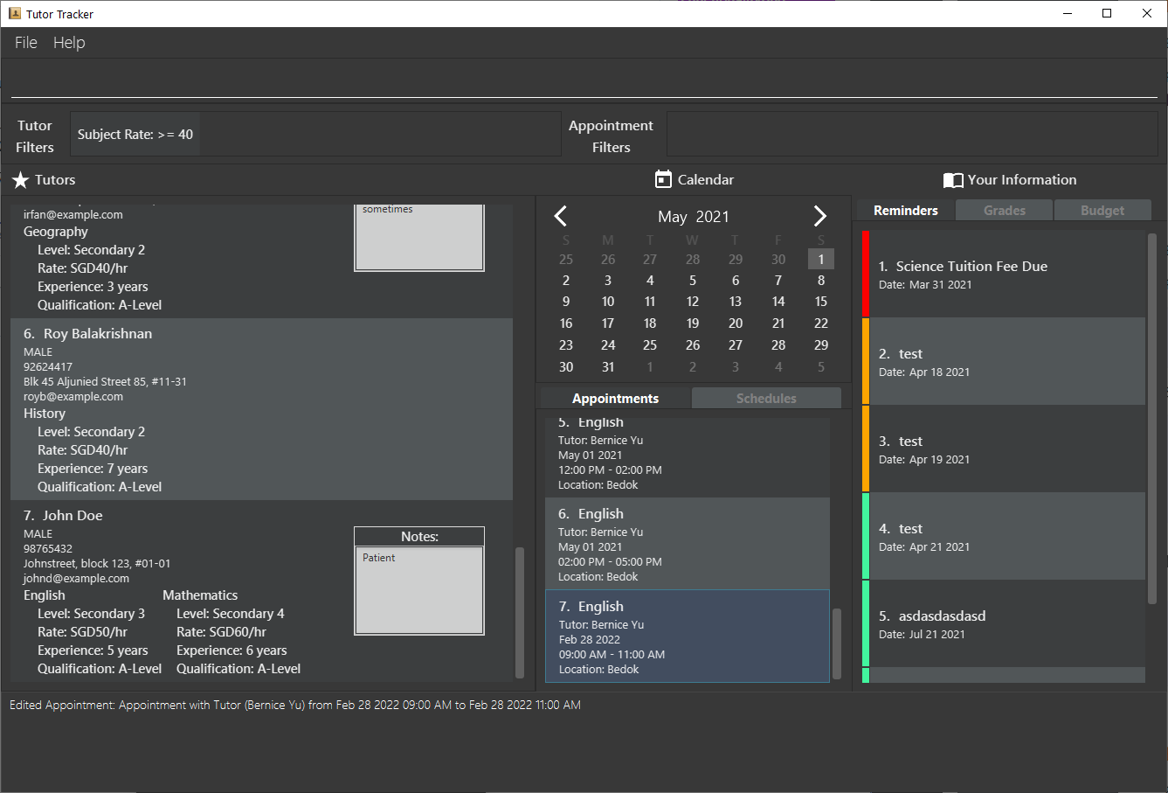The width and height of the screenshot is (1168, 793).
Task: Select reminder 5. asdasdasdasd
Action: [x=1004, y=623]
